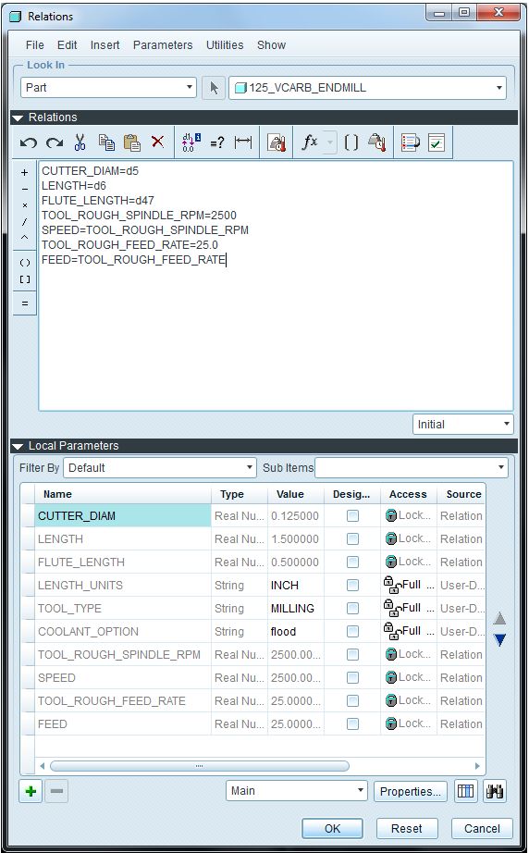Click the Copy icon in toolbar
Screen dimensions: 529x853
coord(106,142)
